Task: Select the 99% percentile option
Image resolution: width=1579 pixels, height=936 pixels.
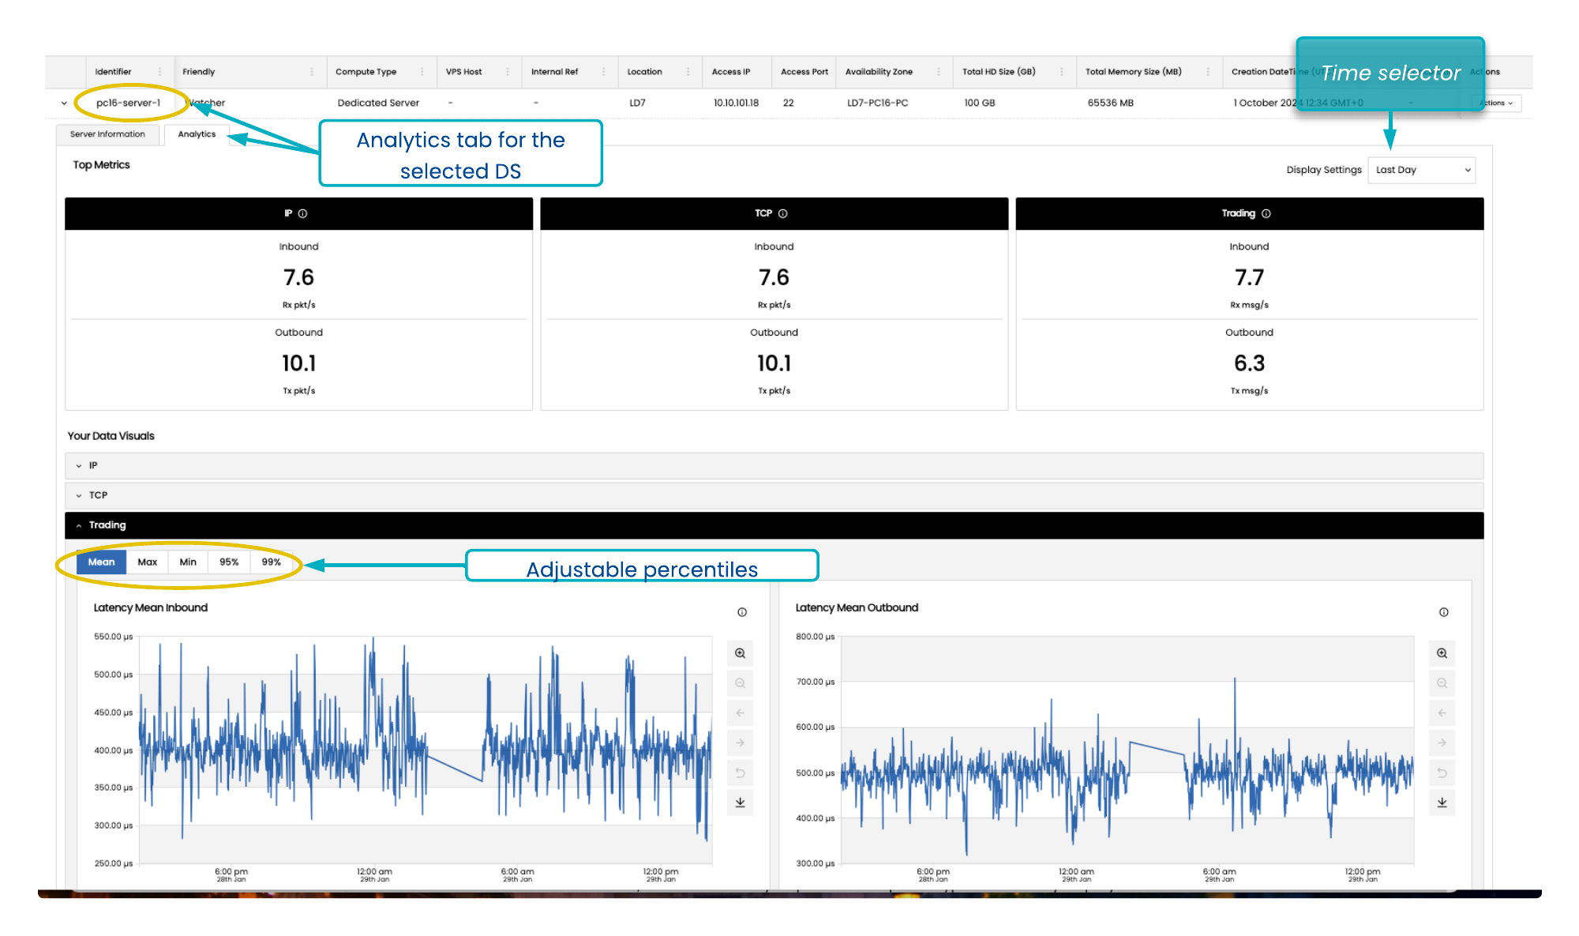Action: point(271,562)
